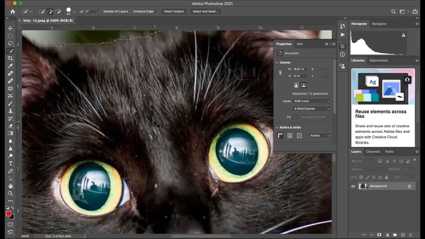Switch to the Navigator tab

tap(379, 24)
